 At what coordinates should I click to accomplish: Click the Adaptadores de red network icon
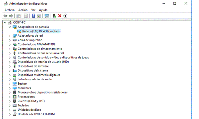pyautogui.click(x=15, y=36)
